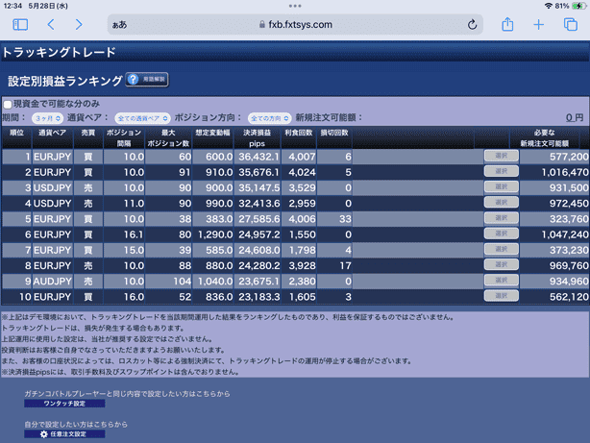590x443 pixels.
Task: Select the rank 3 USDJPY setting
Action: click(x=502, y=186)
